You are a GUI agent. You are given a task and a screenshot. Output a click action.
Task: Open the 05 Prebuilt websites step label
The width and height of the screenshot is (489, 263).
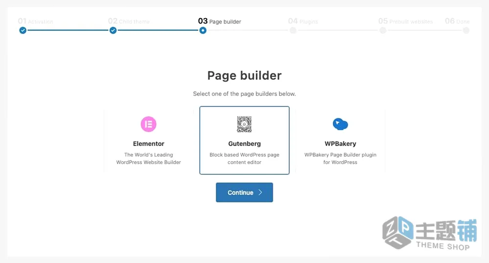tap(405, 21)
